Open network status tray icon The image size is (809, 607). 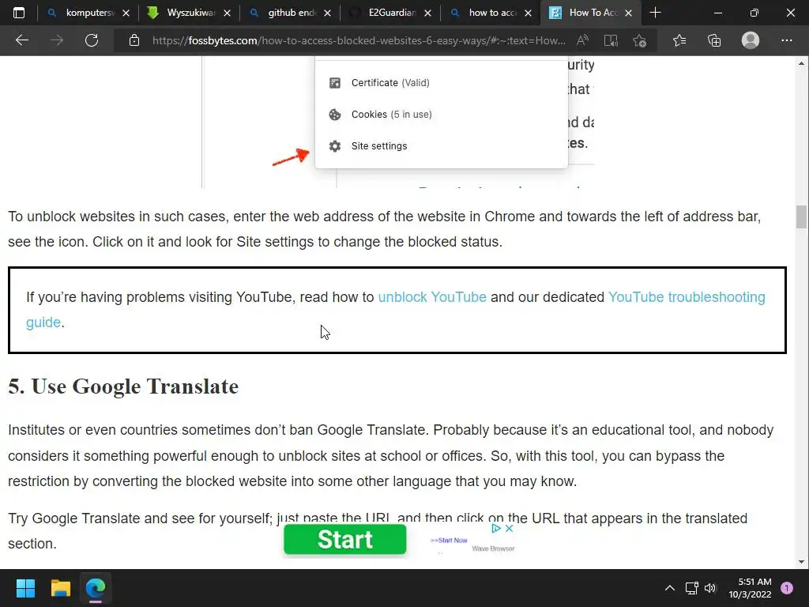pos(692,588)
